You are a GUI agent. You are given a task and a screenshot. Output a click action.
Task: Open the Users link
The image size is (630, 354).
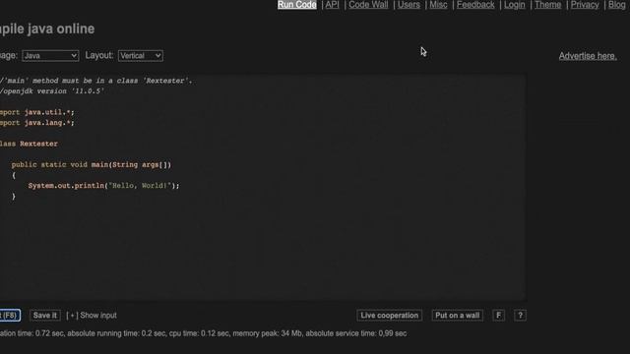[x=409, y=5]
